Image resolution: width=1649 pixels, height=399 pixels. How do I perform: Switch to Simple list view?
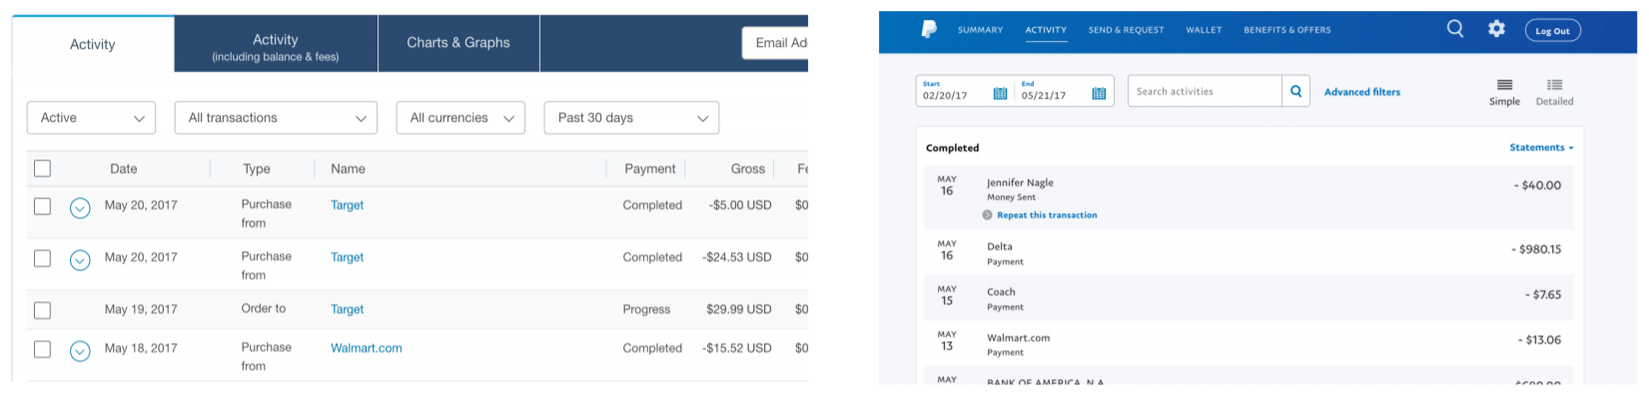coord(1504,92)
